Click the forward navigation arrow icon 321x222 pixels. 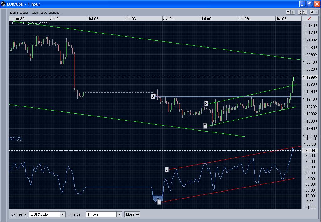click(316, 13)
